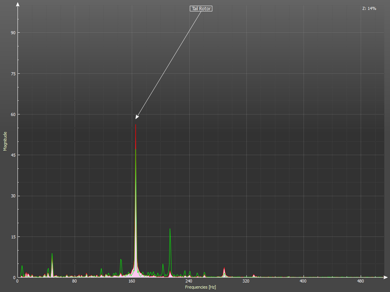Click the Tail Rotor annotation label

pyautogui.click(x=201, y=8)
